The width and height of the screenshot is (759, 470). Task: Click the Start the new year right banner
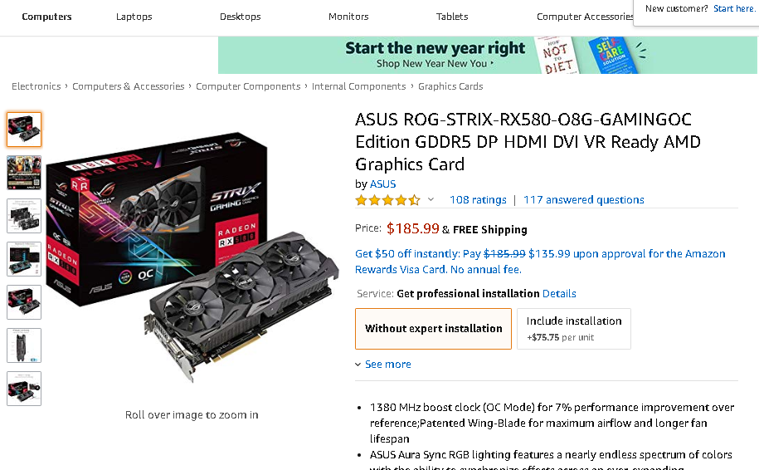coord(488,56)
